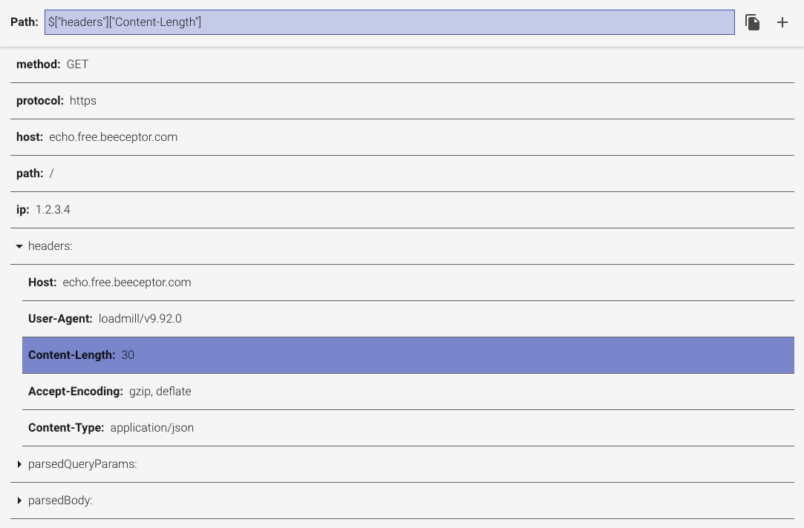804x528 pixels.
Task: Select the gzip, deflate value
Action: (160, 392)
